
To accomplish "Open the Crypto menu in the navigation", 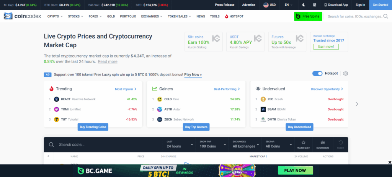I will tap(55, 16).
